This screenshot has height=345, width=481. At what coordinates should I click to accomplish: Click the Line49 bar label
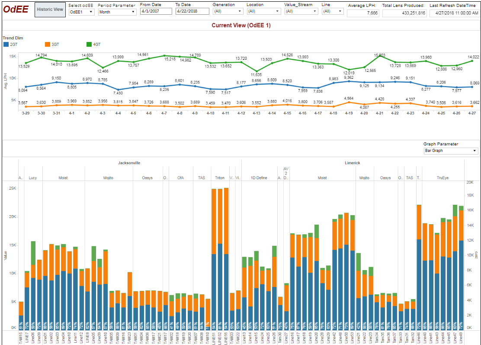[461, 338]
